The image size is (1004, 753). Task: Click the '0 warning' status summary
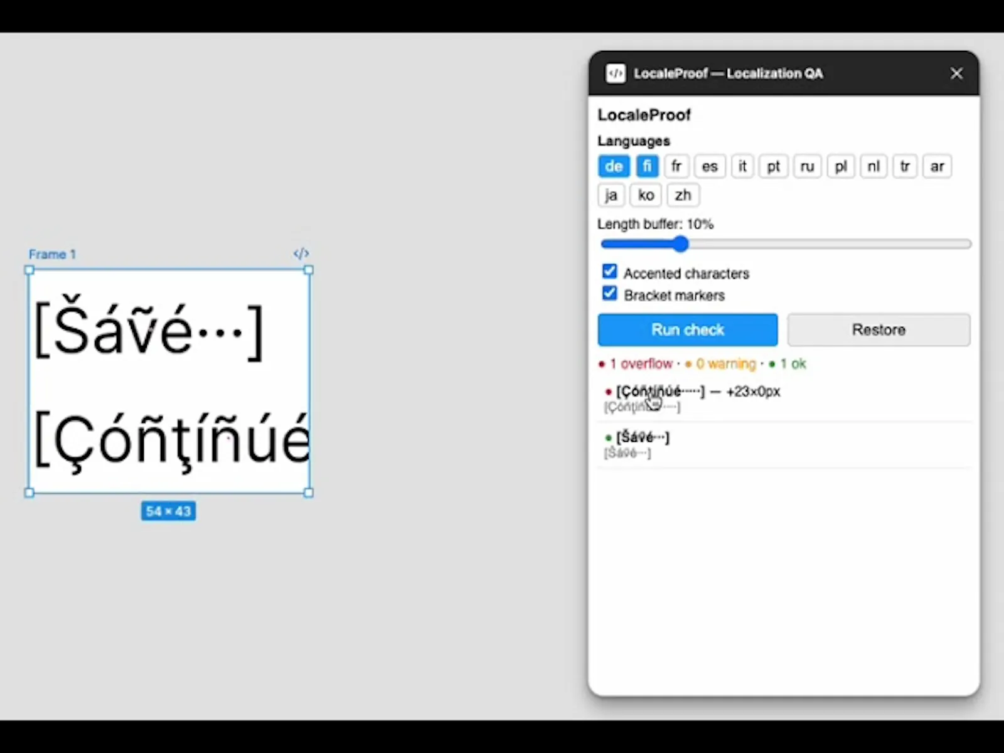coord(720,364)
